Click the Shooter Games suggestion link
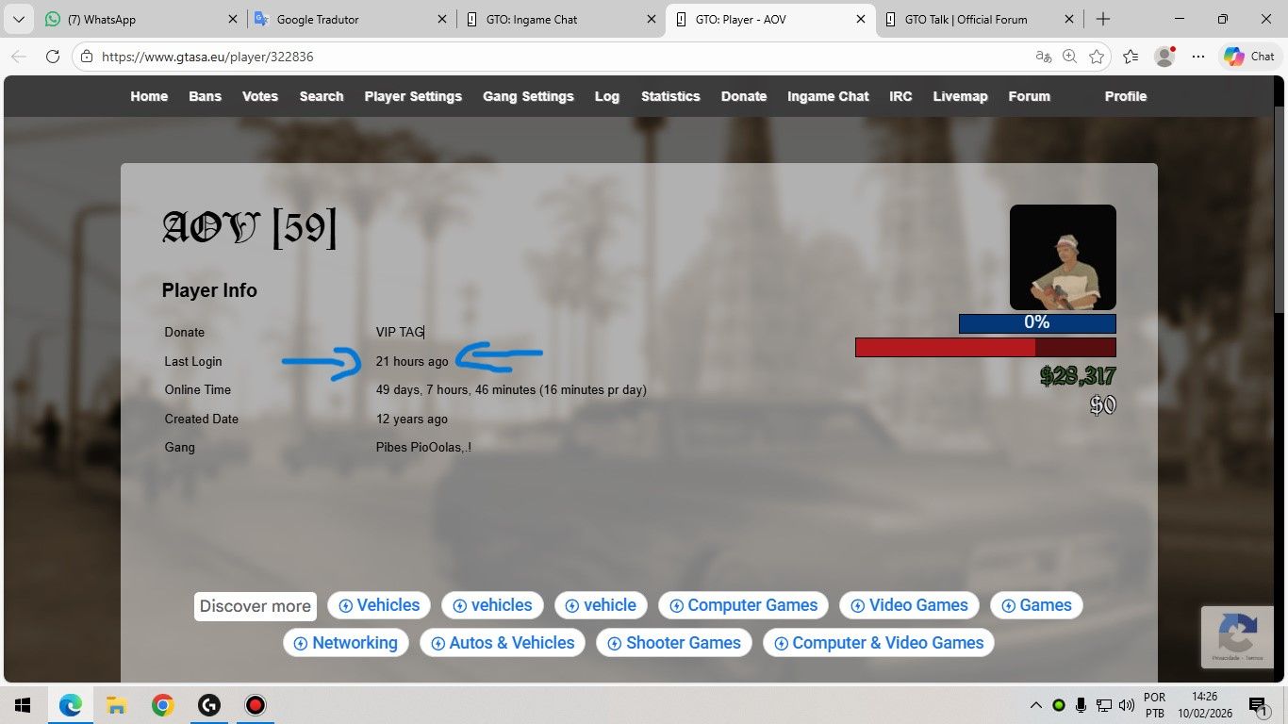Screen dimensions: 1288x724 (x=674, y=643)
